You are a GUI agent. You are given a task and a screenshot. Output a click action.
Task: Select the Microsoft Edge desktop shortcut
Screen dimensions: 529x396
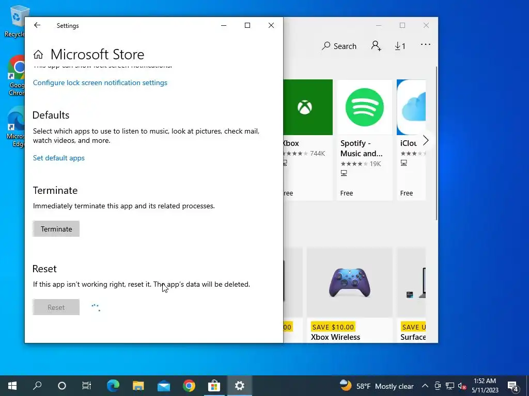click(16, 127)
